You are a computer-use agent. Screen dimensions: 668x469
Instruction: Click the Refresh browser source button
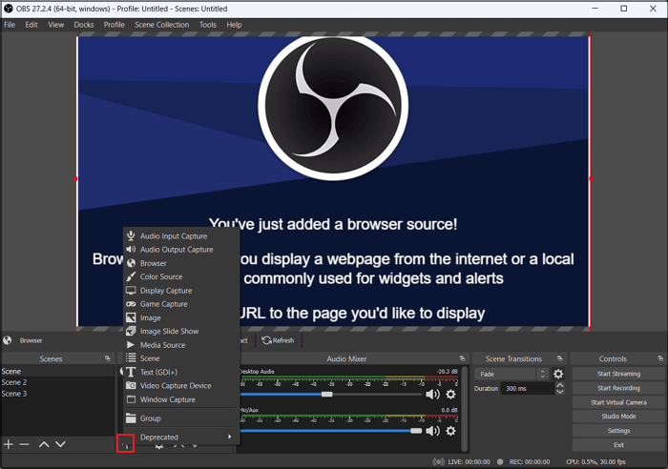click(279, 340)
